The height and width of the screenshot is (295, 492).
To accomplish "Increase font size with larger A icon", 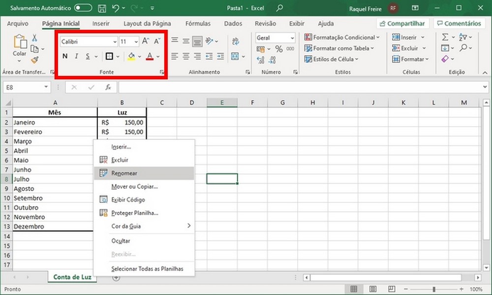I will (145, 41).
